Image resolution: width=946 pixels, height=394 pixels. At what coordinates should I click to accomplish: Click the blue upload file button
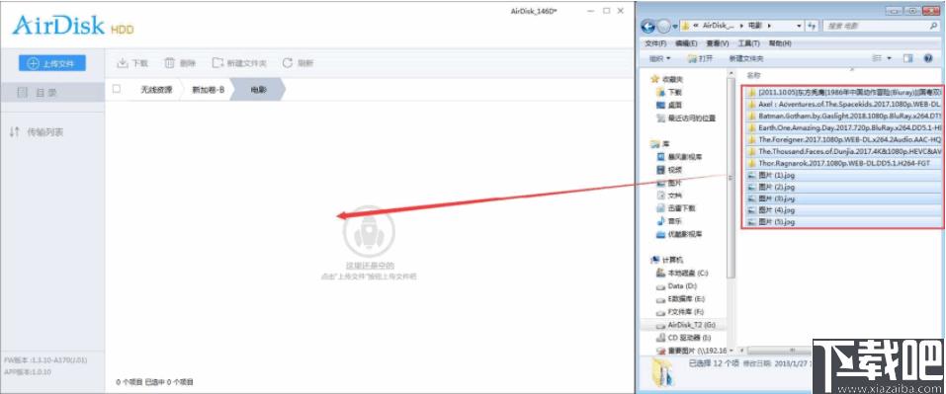tap(51, 62)
